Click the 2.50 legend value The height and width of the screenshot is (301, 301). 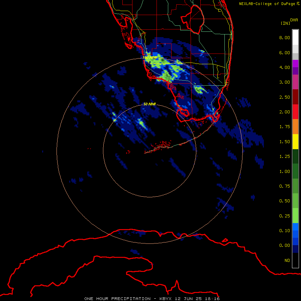click(x=285, y=97)
